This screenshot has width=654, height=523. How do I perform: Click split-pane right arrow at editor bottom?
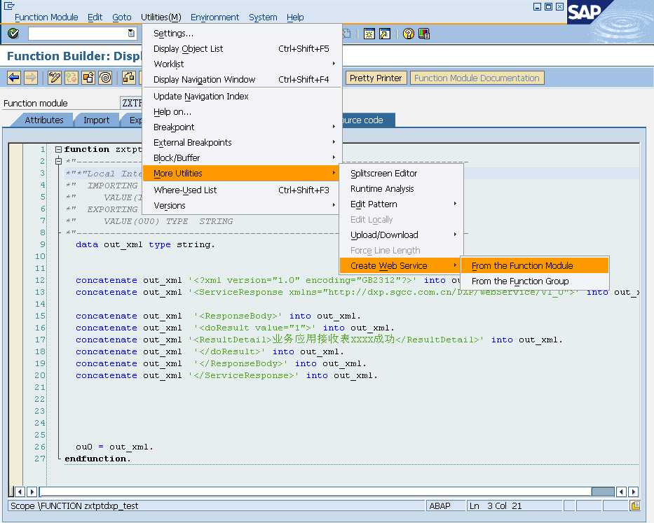pyautogui.click(x=32, y=491)
